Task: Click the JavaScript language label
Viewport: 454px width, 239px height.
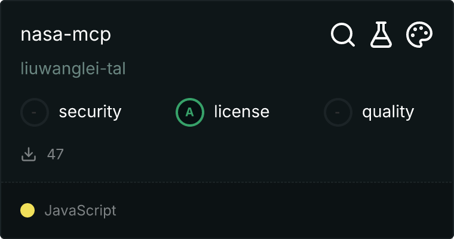Action: tap(80, 210)
